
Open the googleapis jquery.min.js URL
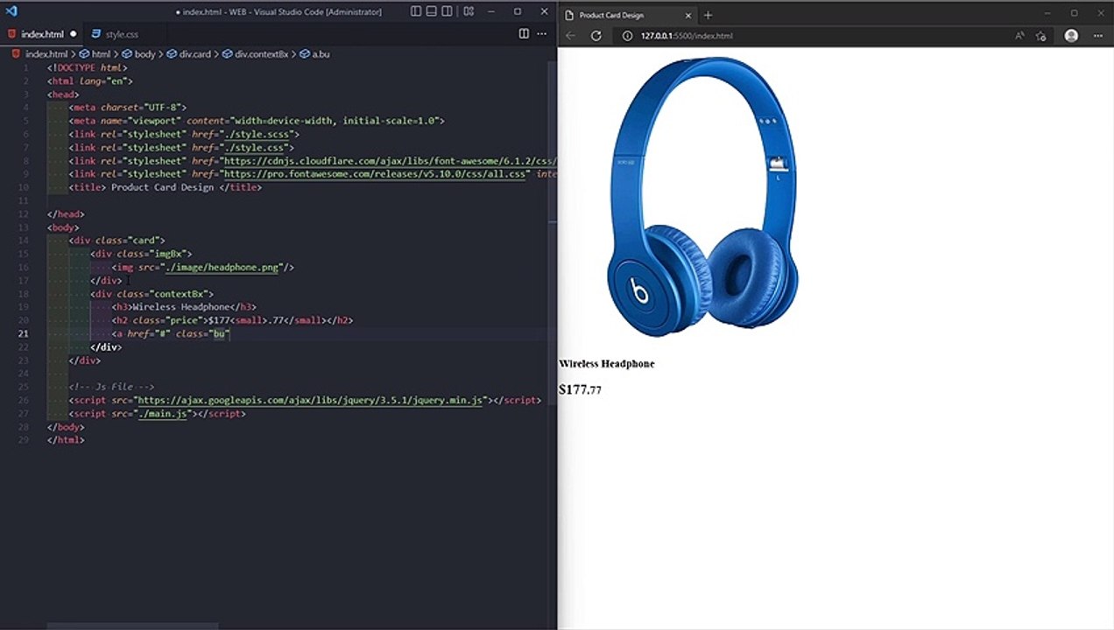[x=310, y=400]
